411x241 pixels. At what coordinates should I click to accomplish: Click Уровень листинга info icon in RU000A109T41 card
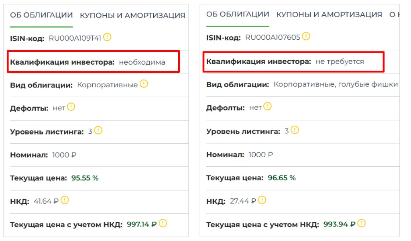(98, 131)
